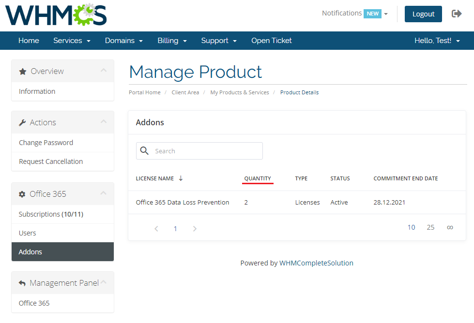Go to Home in the navigation bar
Screen dimensions: 474x323
29,41
